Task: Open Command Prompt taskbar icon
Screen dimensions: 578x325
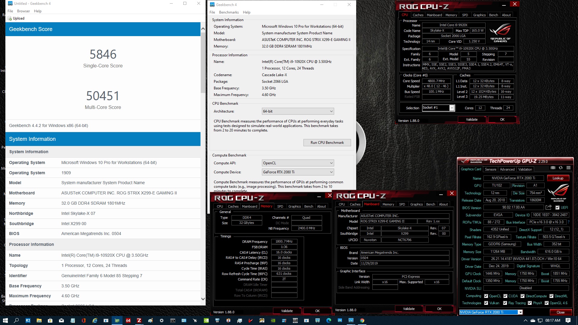Action: [x=172, y=320]
